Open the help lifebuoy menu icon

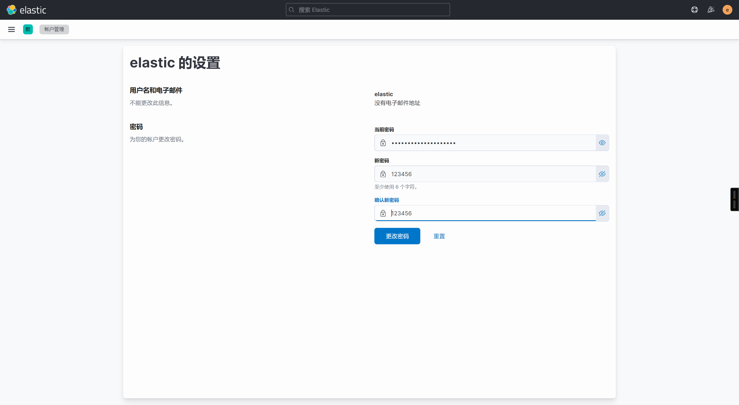(x=694, y=10)
